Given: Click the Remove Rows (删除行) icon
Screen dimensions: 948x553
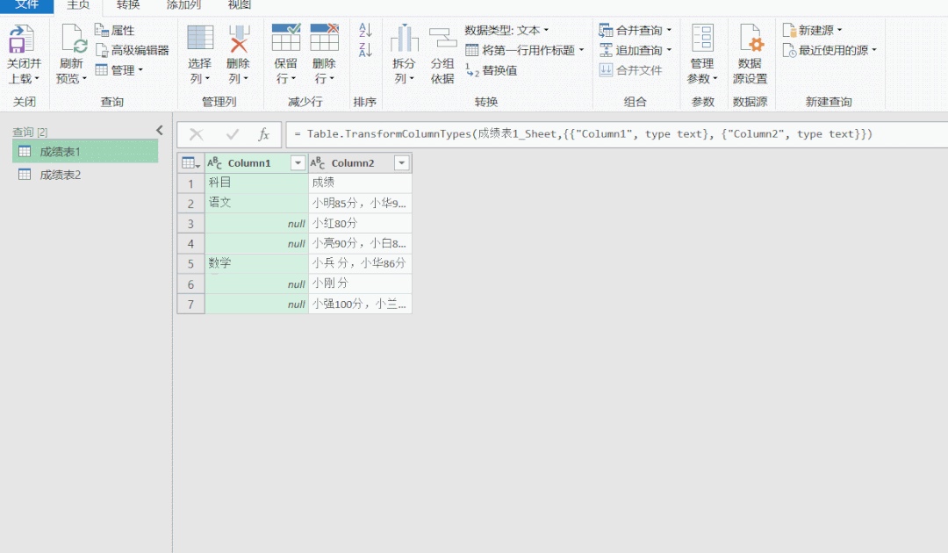Looking at the screenshot, I should click(325, 38).
